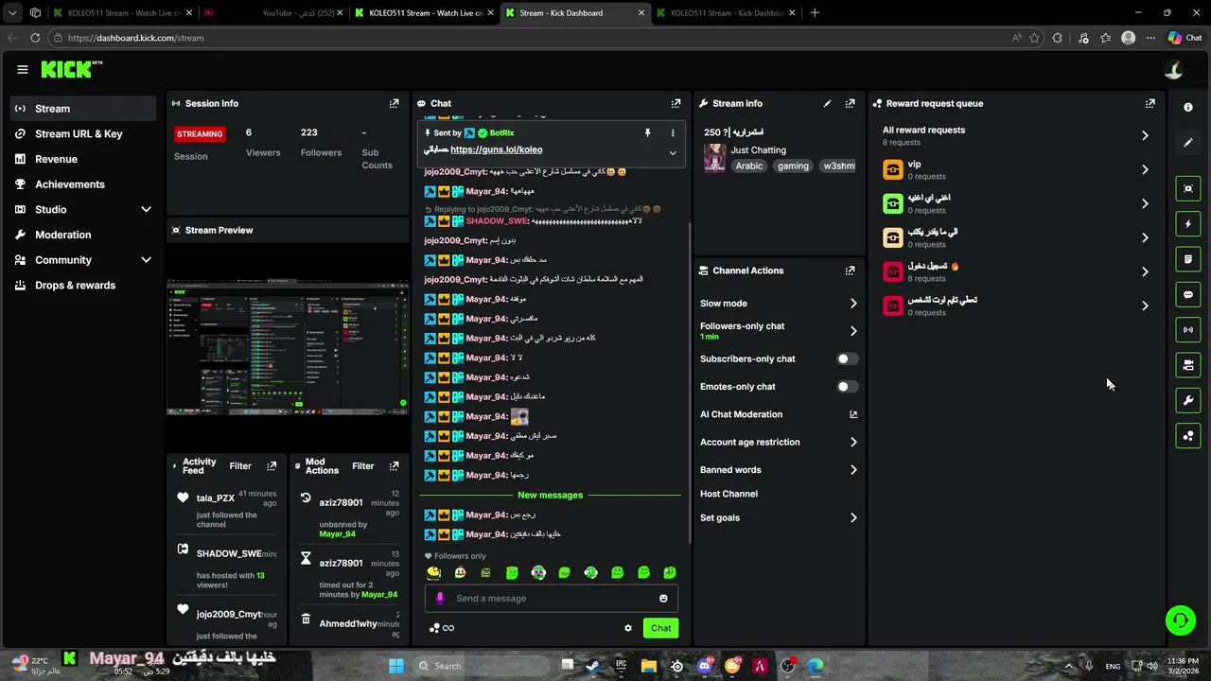Screen dimensions: 1211x681
Task: Click the pencil edit-layout icon in right sidebar
Action: click(x=1188, y=143)
